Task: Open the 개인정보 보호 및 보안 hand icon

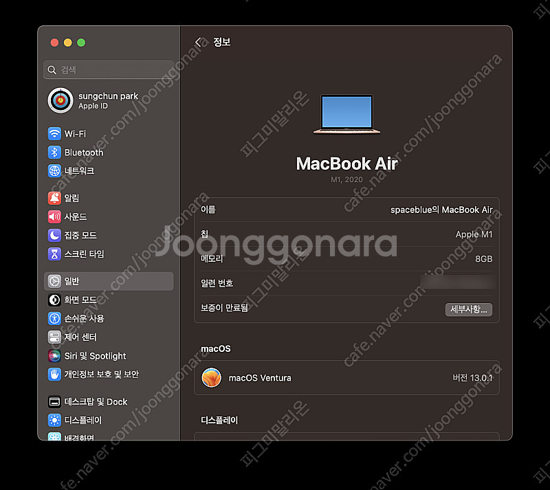Action: (54, 375)
